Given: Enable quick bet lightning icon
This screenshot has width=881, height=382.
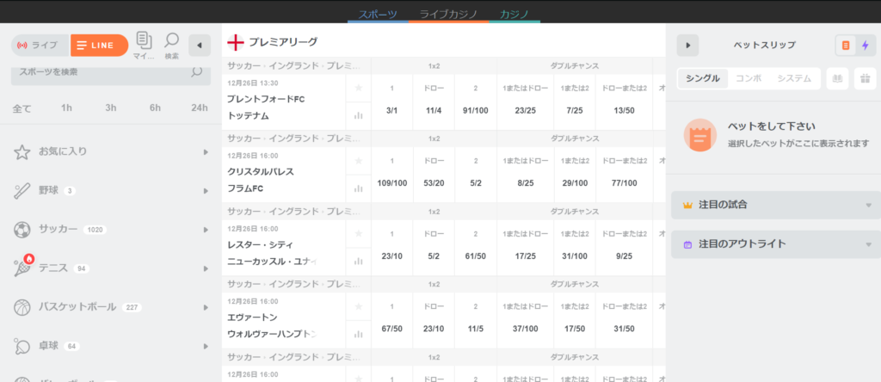Looking at the screenshot, I should tap(865, 46).
